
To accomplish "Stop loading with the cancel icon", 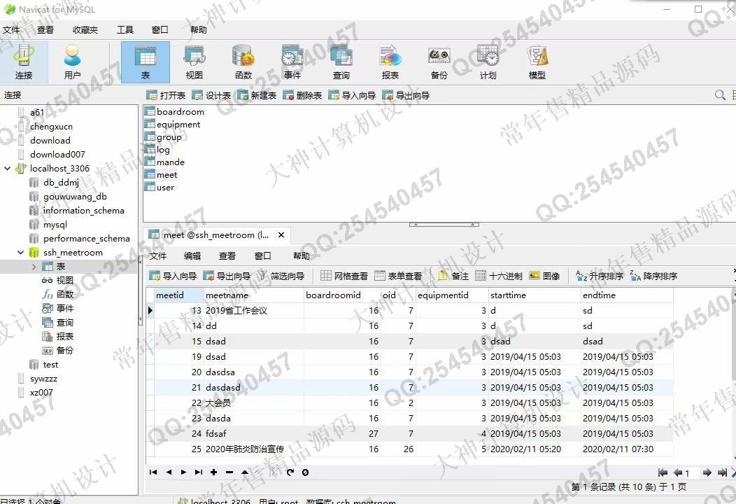I will click(x=305, y=472).
